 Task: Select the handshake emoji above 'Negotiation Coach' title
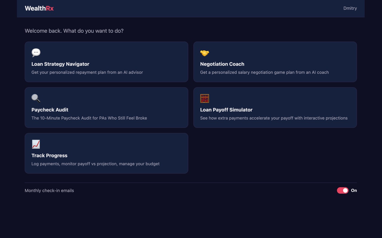204,52
